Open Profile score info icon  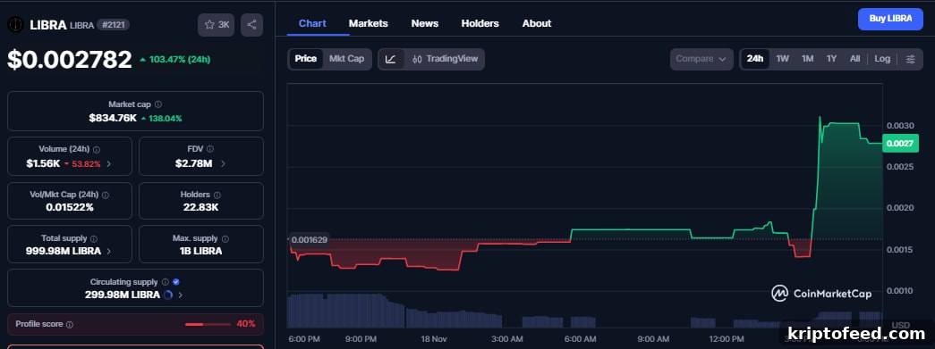70,325
